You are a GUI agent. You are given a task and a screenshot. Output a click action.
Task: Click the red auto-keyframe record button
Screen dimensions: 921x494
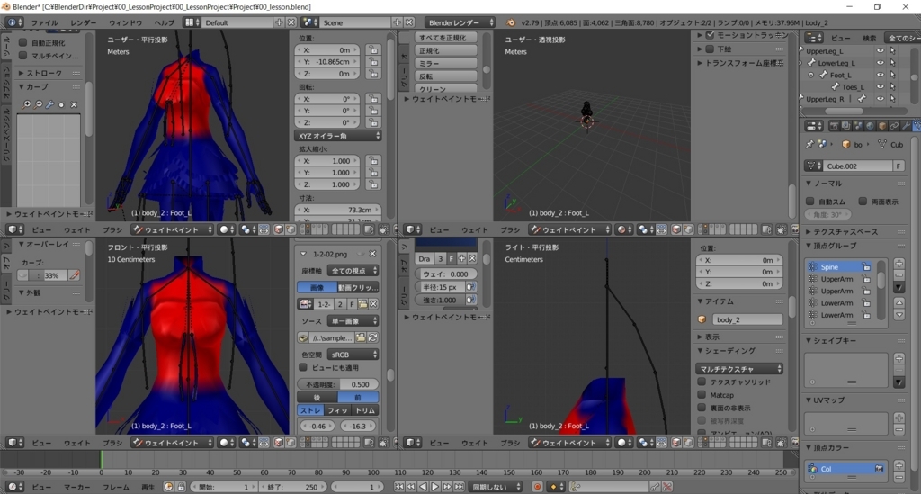click(538, 487)
